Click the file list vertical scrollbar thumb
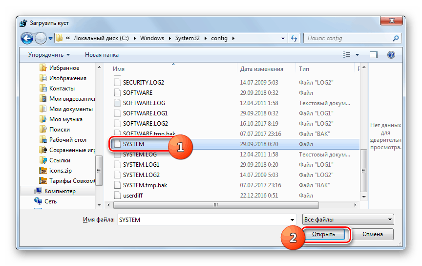The width and height of the screenshot is (422, 266). [x=363, y=170]
